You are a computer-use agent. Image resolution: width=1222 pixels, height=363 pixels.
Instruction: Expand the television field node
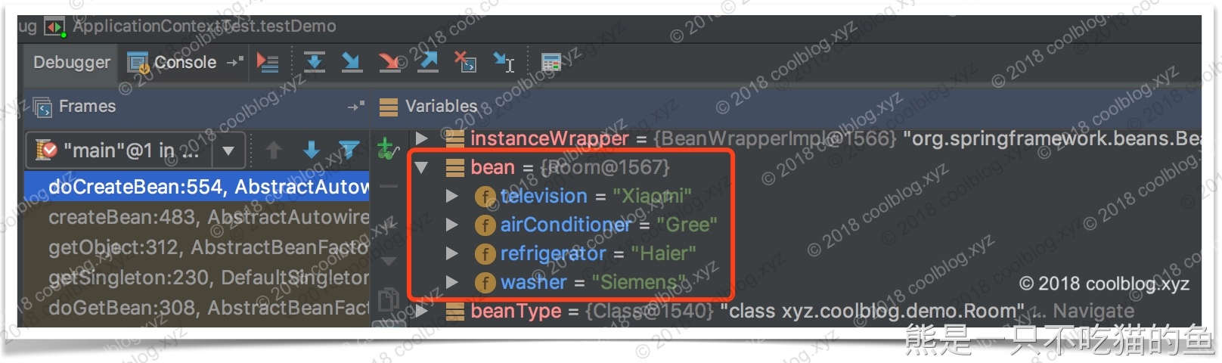coord(451,196)
